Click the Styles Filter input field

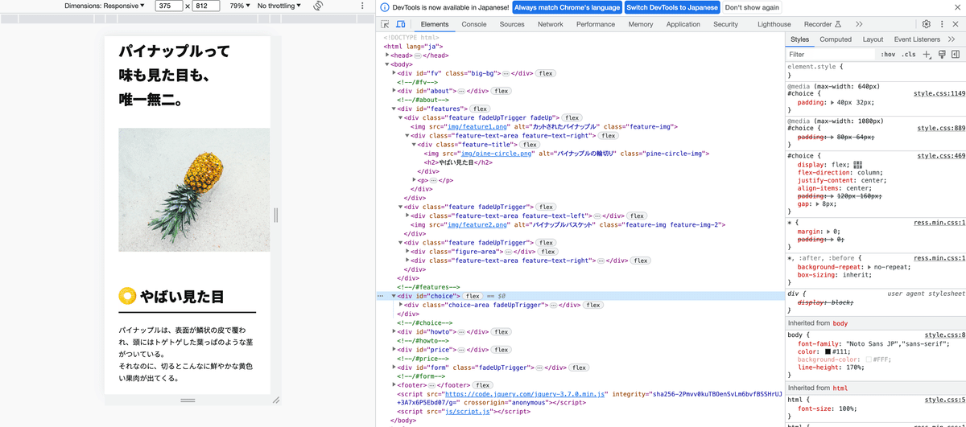pos(829,55)
